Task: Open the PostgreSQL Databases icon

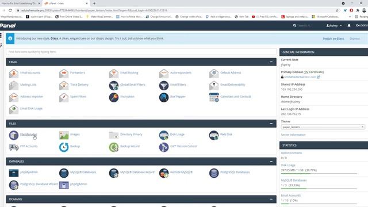Action: point(214,173)
